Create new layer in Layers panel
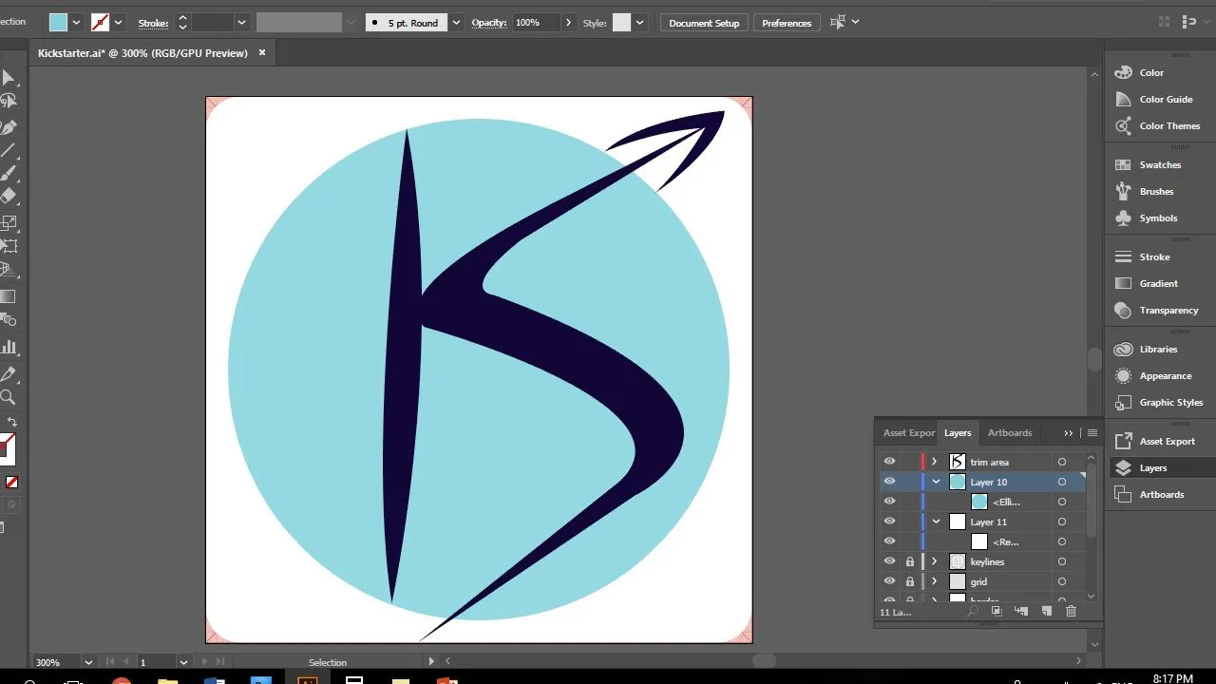The width and height of the screenshot is (1216, 684). coord(1047,612)
